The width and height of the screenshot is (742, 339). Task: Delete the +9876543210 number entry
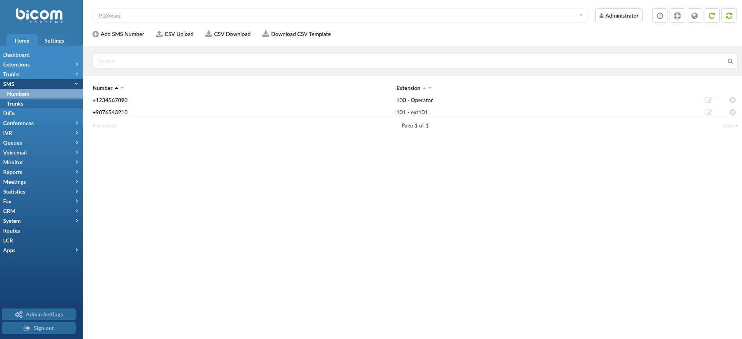pyautogui.click(x=732, y=112)
